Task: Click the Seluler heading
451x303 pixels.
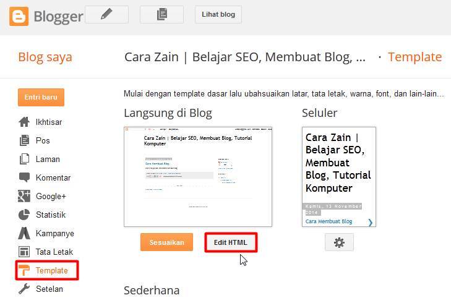Action: (320, 113)
